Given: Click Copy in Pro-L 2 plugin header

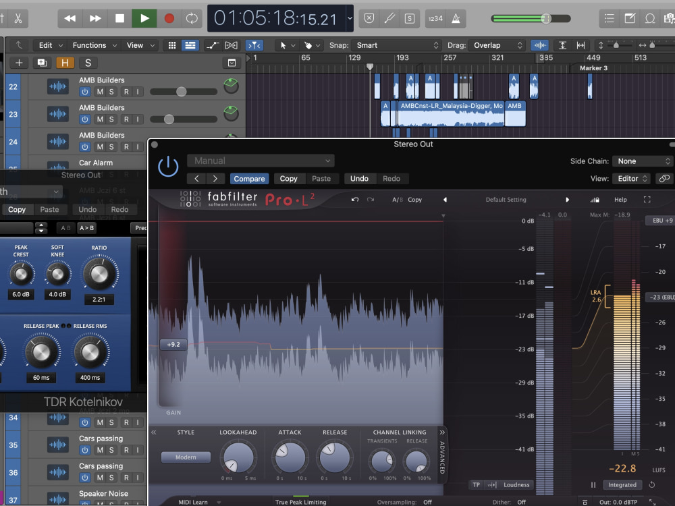Looking at the screenshot, I should click(x=288, y=179).
